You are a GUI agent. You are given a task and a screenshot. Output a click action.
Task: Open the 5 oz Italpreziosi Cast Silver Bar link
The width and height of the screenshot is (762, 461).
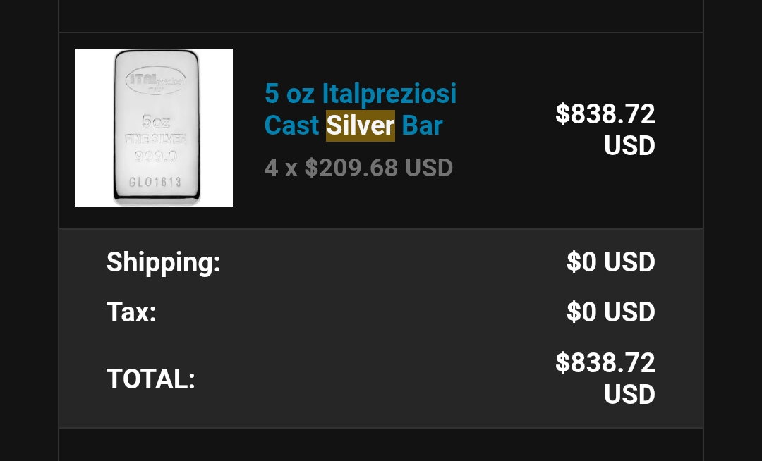pos(361,110)
